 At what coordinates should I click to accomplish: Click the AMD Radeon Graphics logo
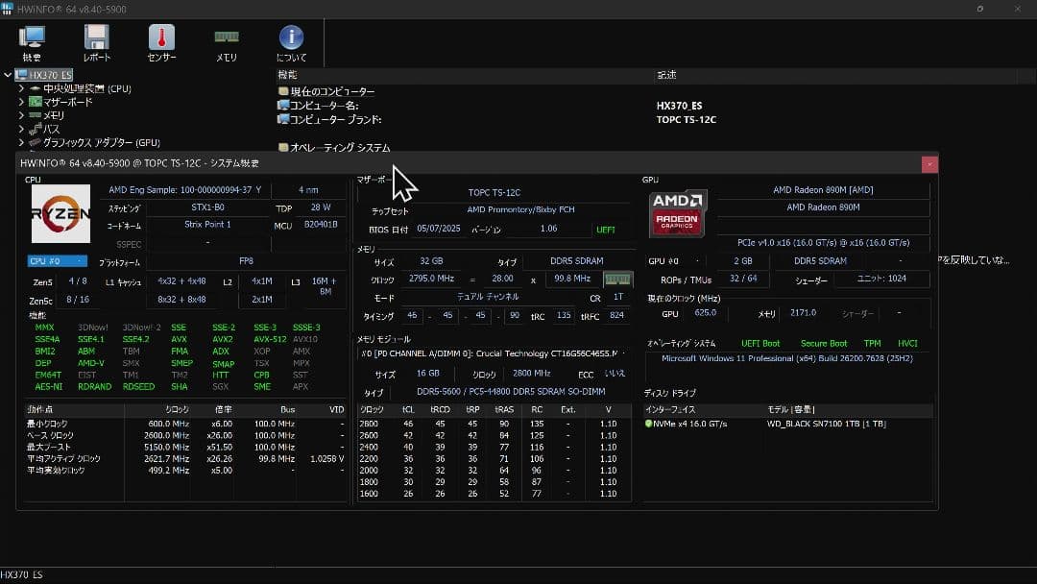677,215
